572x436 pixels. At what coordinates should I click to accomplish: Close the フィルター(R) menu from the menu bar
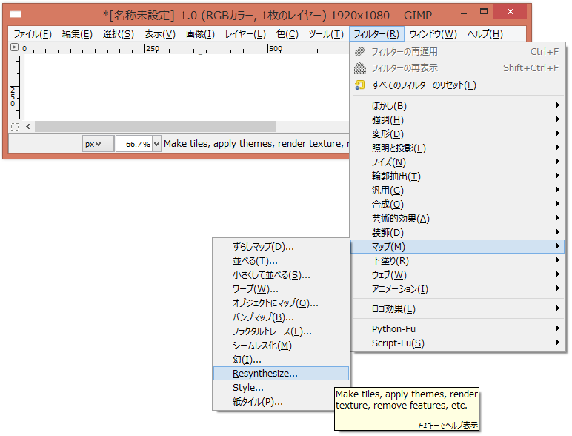pyautogui.click(x=376, y=34)
